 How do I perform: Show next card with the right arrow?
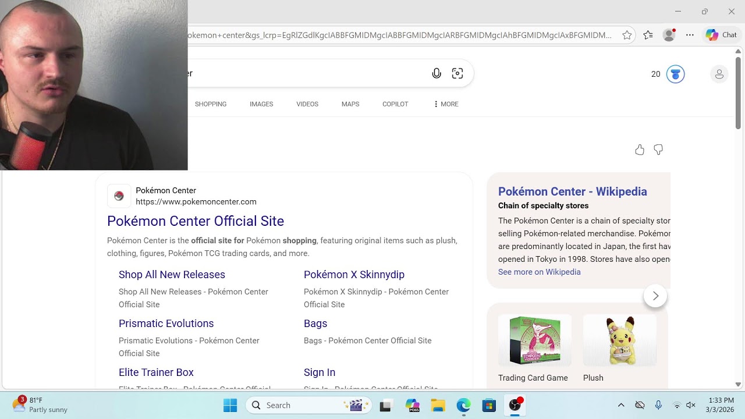[x=655, y=296]
